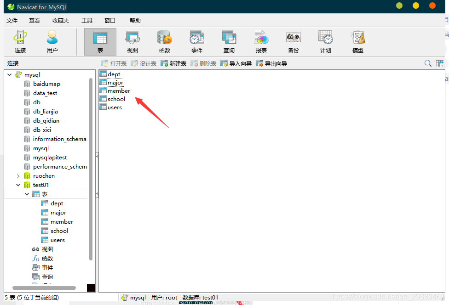449x305 pixels.
Task: Click the dept table icon in the object list
Action: [x=103, y=74]
